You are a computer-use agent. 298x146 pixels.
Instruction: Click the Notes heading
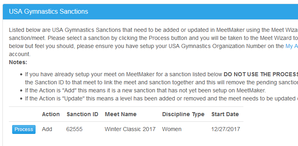18,62
